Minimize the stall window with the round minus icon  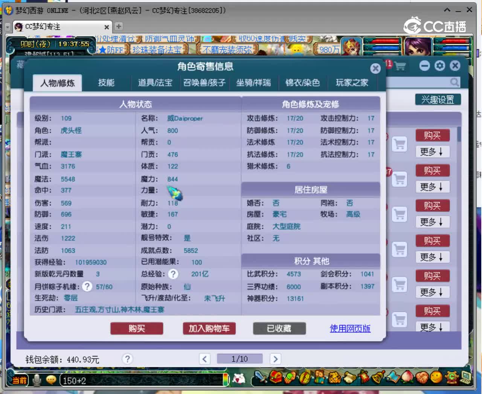coord(424,66)
